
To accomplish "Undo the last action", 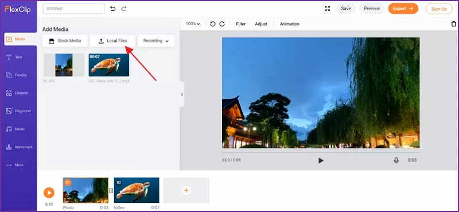I will 112,9.
